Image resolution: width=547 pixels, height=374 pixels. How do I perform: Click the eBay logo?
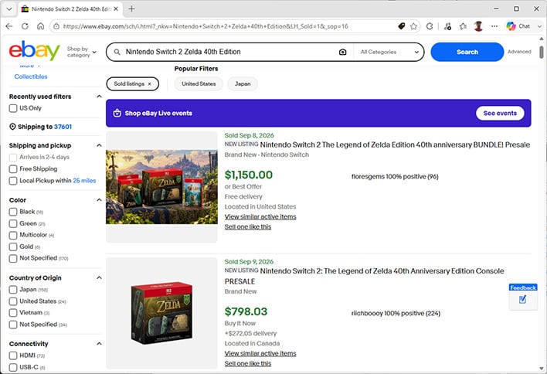[34, 51]
